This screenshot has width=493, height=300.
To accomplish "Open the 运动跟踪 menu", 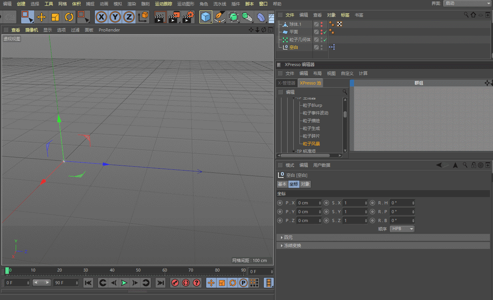I will click(164, 4).
